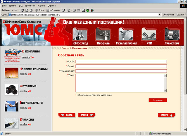The image size is (187, 136).
Task: Click перейти link under Вакансии
Action: pos(23,124)
